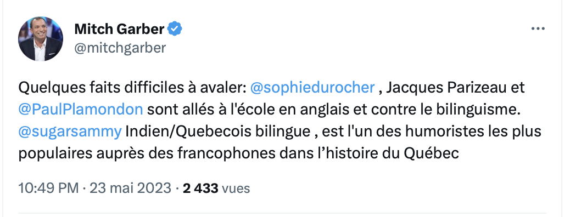Click the 10:49 PM timestamp
This screenshot has height=217, width=570.
[x=48, y=188]
